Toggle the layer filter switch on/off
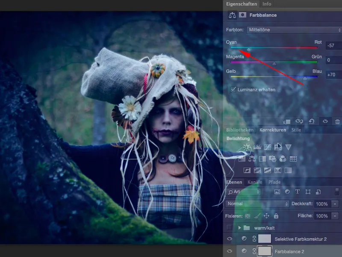Screen dimensions: 342x257 337,191
